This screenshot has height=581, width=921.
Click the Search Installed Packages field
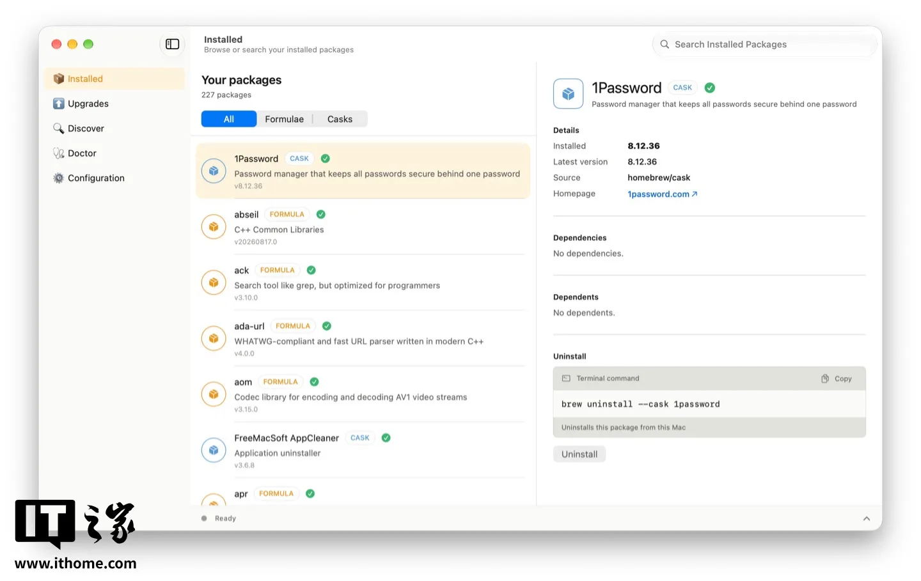tap(765, 44)
